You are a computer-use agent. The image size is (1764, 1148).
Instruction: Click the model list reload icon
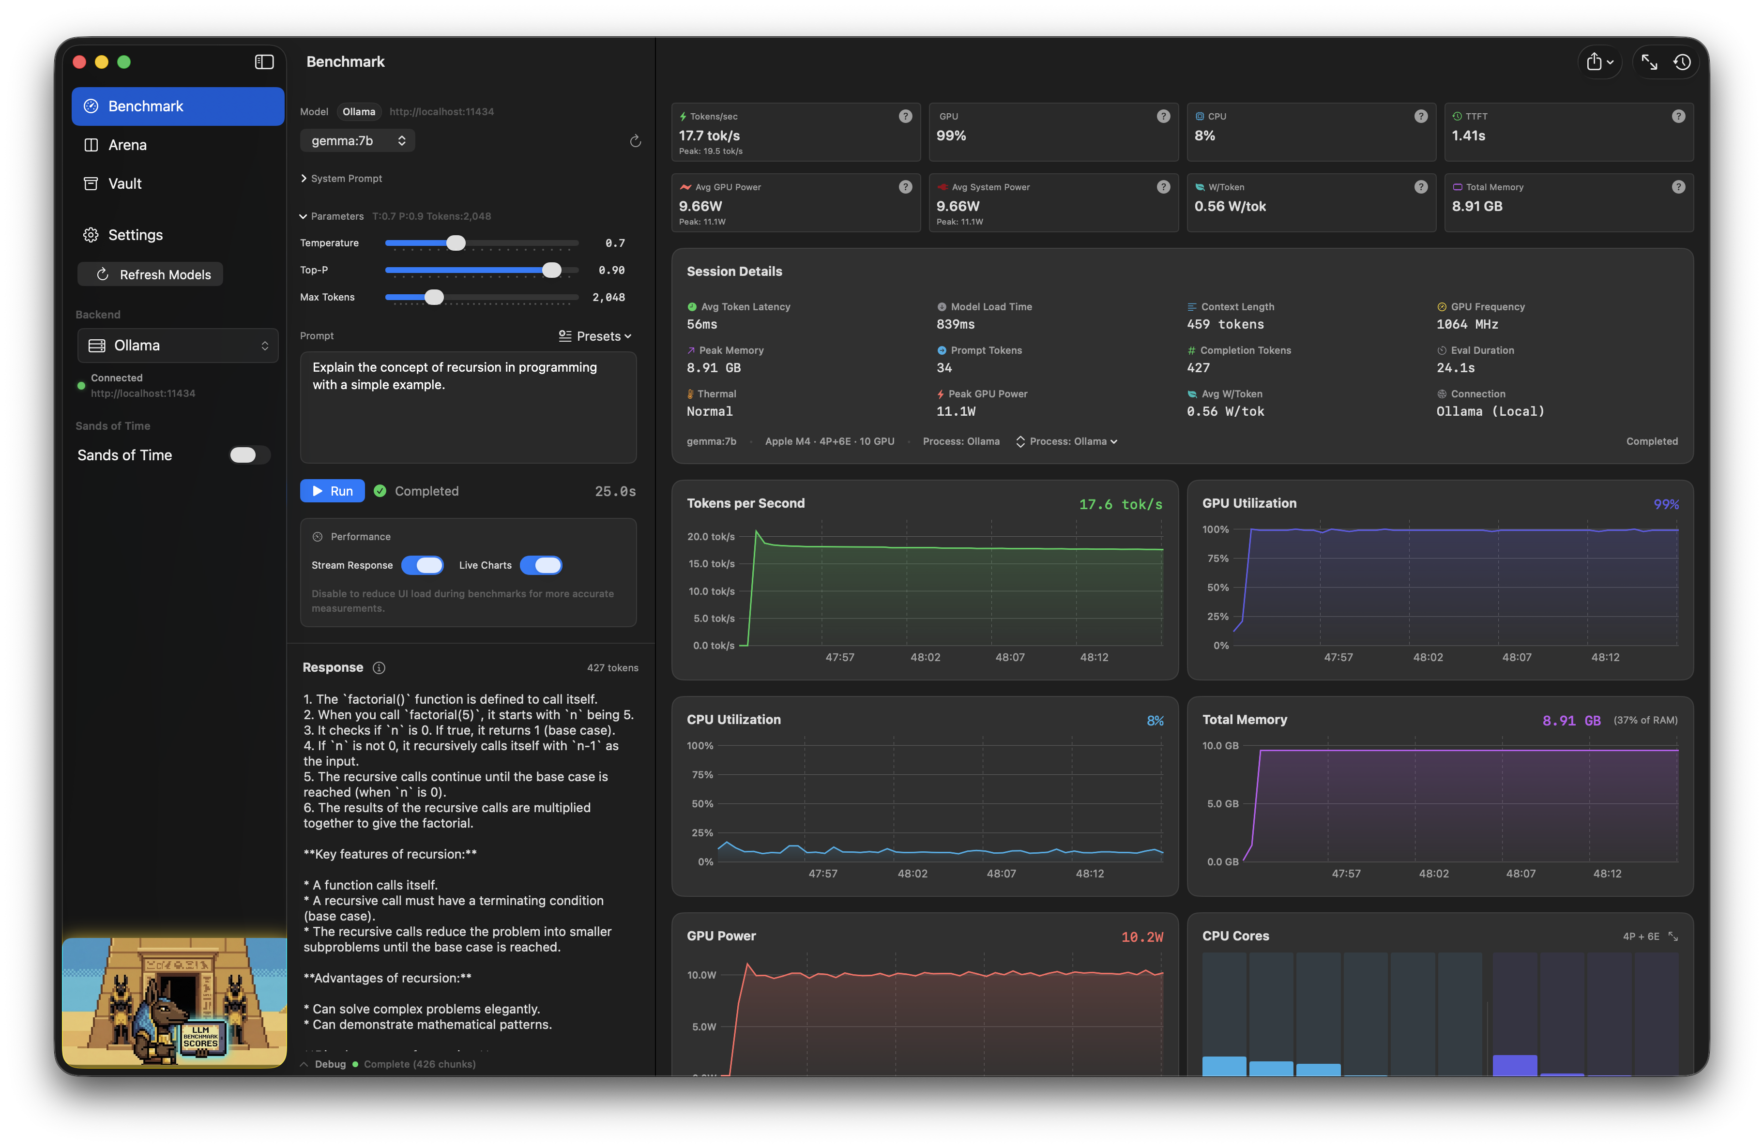click(x=635, y=141)
